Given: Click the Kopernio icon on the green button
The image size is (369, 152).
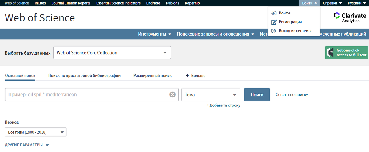Looking at the screenshot, I should (330, 52).
